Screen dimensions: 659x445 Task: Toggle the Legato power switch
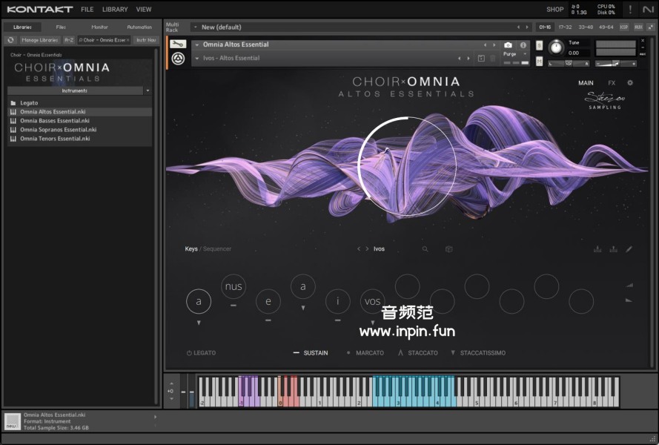189,353
